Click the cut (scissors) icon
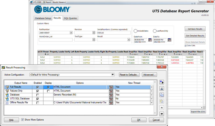Screen dimensions: 215x126 pos(162,89)
